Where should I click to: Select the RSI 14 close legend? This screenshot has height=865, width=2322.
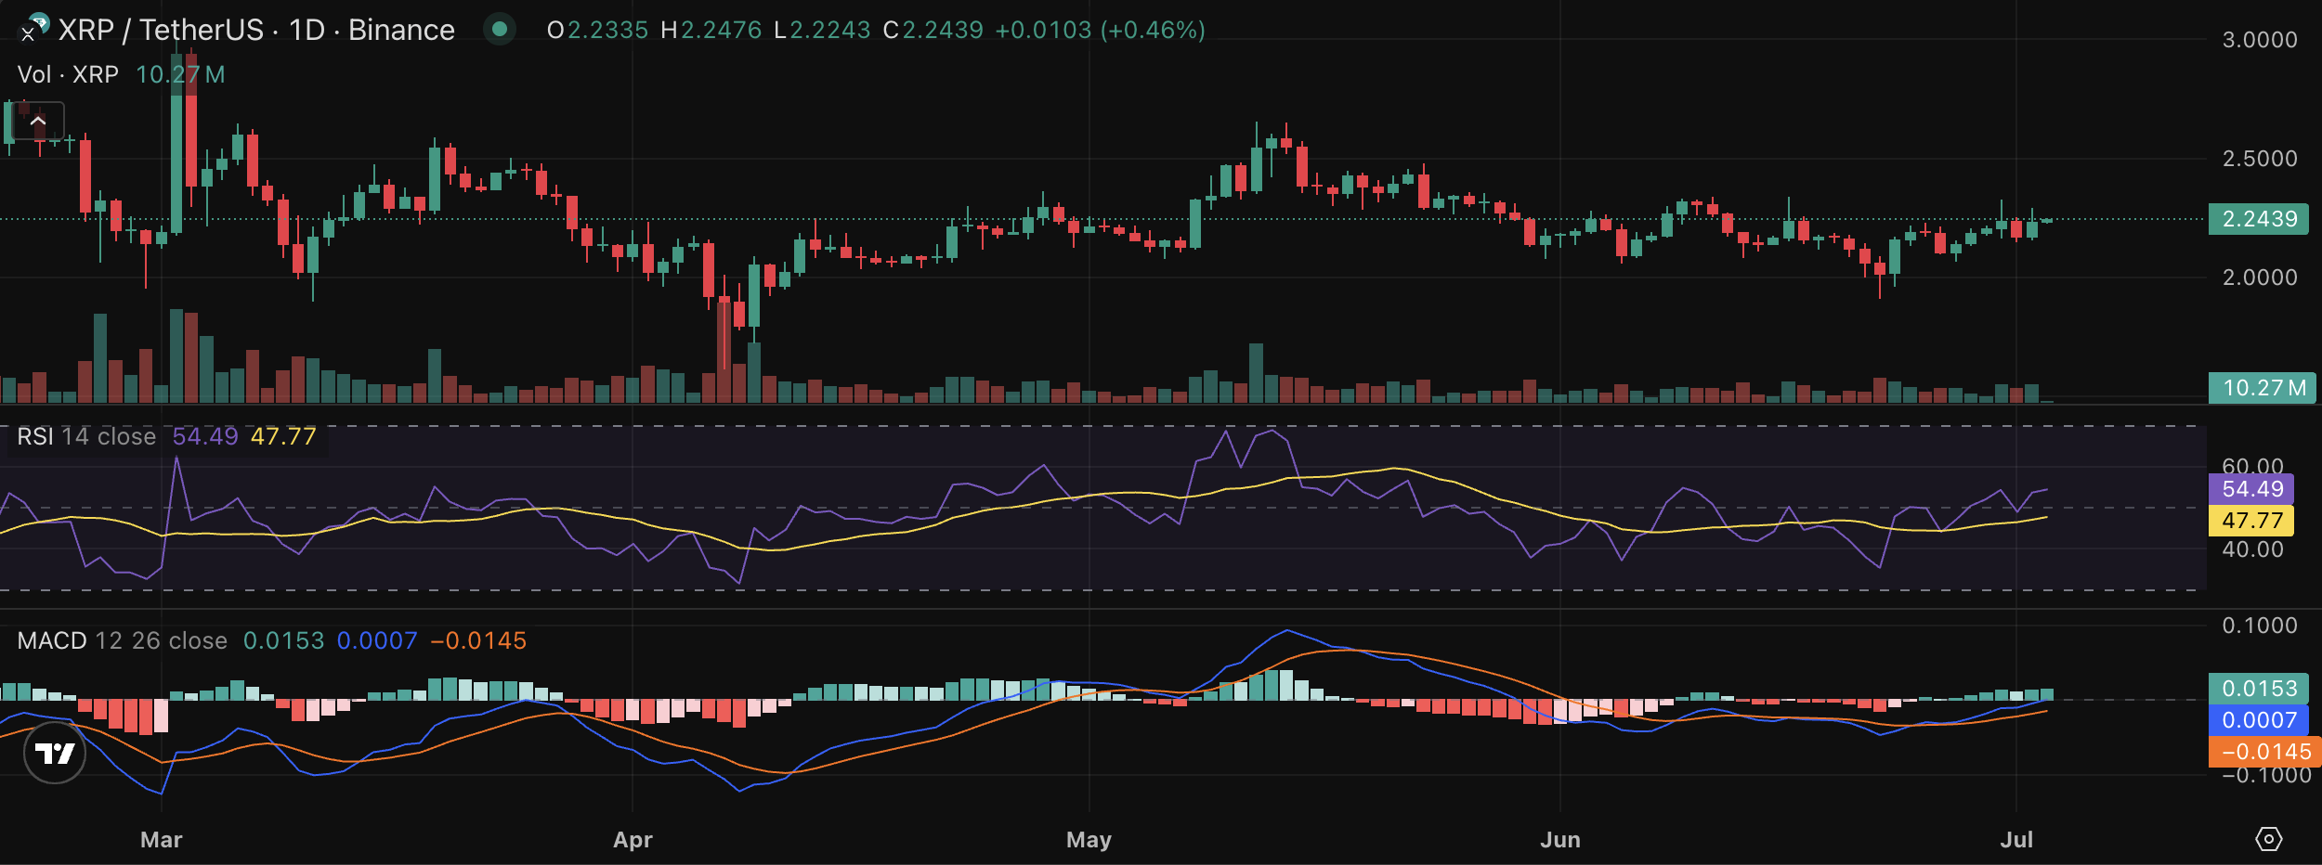[x=86, y=436]
